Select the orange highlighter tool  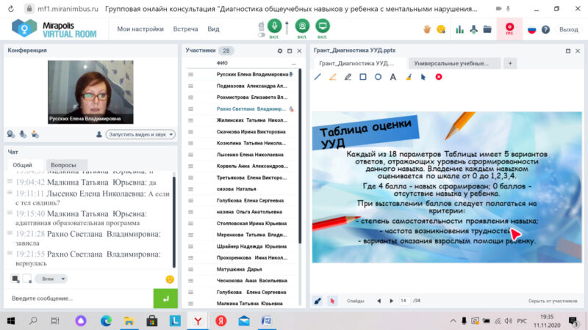coord(333,77)
